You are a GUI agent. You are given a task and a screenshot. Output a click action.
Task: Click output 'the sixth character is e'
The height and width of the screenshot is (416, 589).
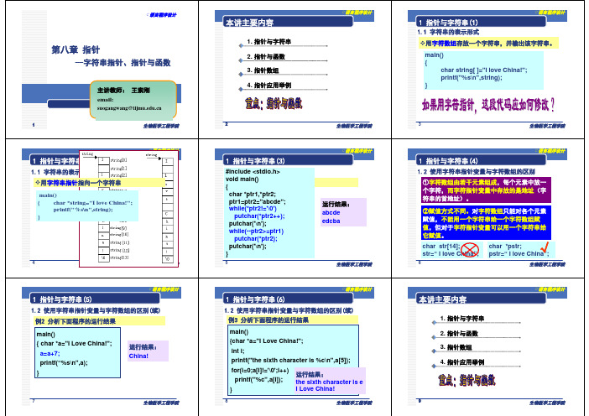[x=329, y=382]
